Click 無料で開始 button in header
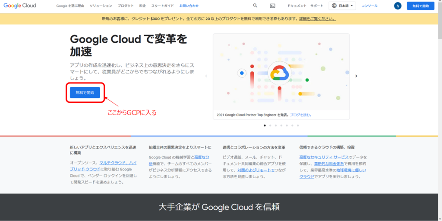This screenshot has width=442, height=221. pyautogui.click(x=420, y=6)
